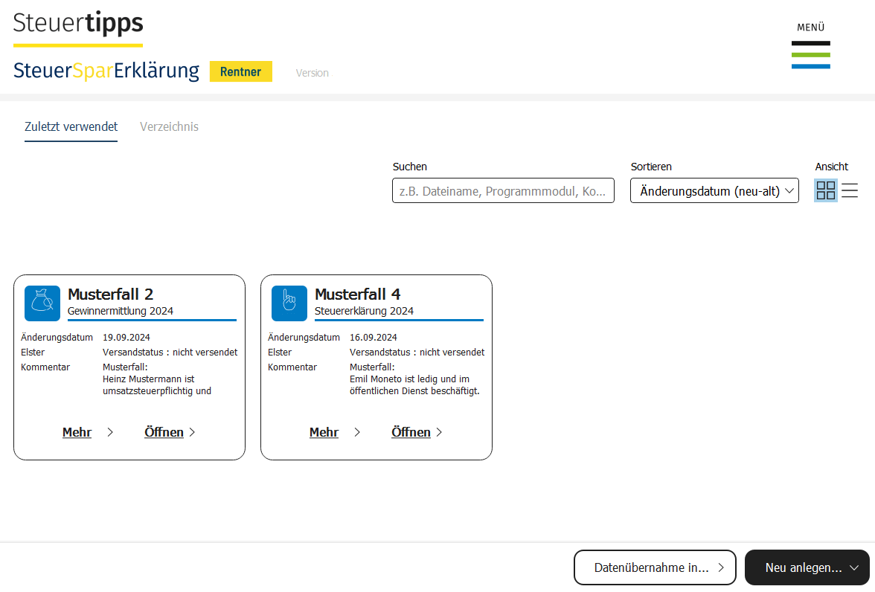This screenshot has width=875, height=592.
Task: Switch to grid tile view
Action: pyautogui.click(x=825, y=190)
